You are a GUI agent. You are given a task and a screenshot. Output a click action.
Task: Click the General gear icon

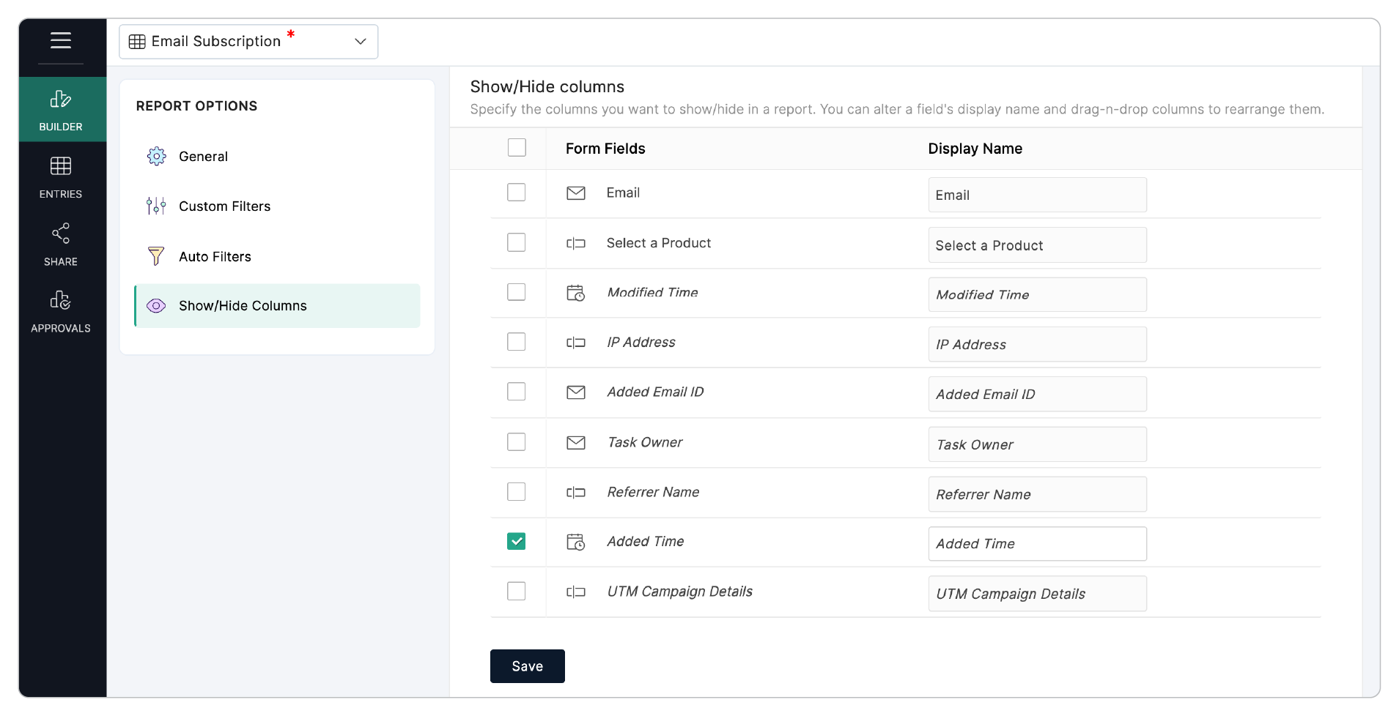[156, 156]
